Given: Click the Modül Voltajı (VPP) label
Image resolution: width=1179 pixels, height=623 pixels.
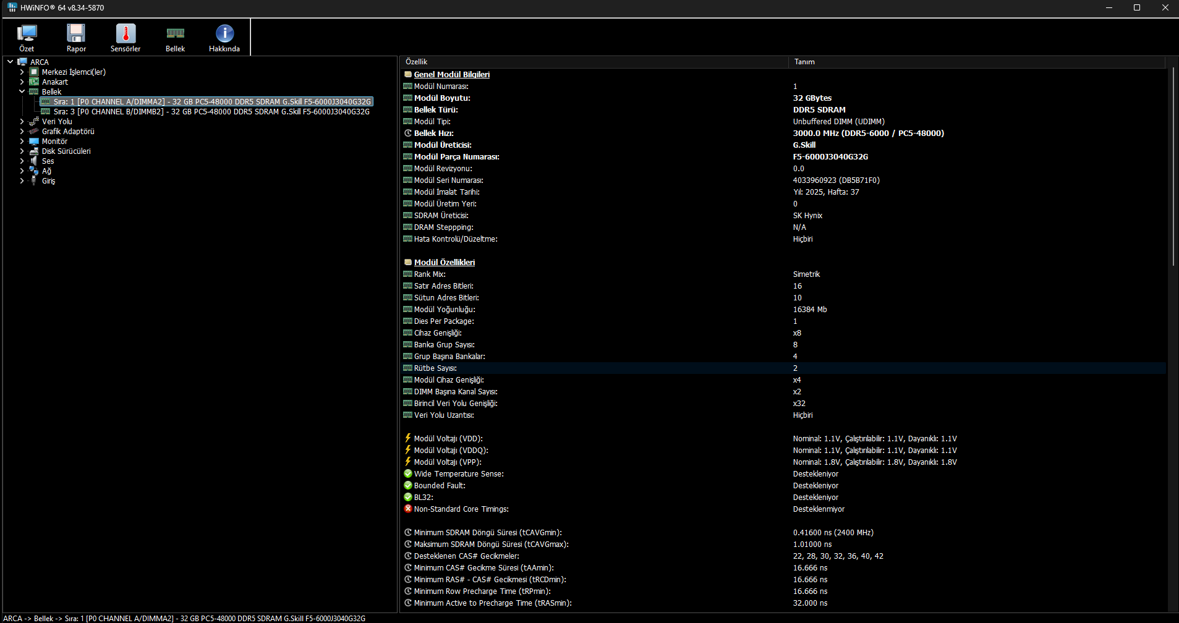Looking at the screenshot, I should click(x=447, y=462).
